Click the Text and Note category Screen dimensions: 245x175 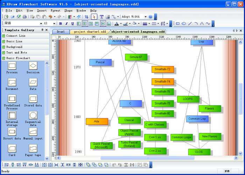[25, 52]
